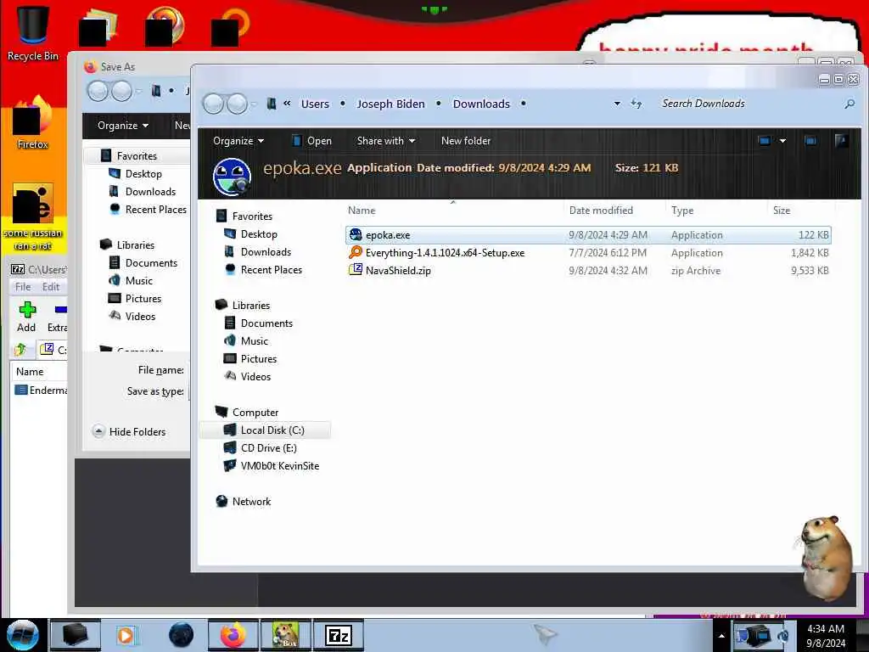Click the Change your view icon
Viewport: 869px width, 652px height.
coord(765,141)
